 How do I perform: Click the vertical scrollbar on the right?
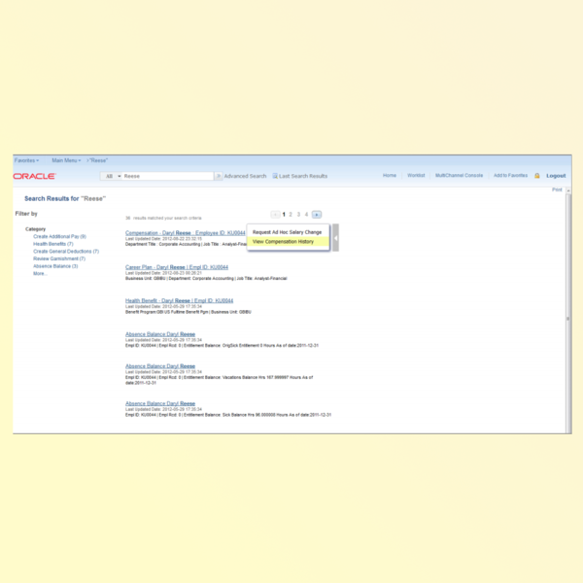[568, 318]
